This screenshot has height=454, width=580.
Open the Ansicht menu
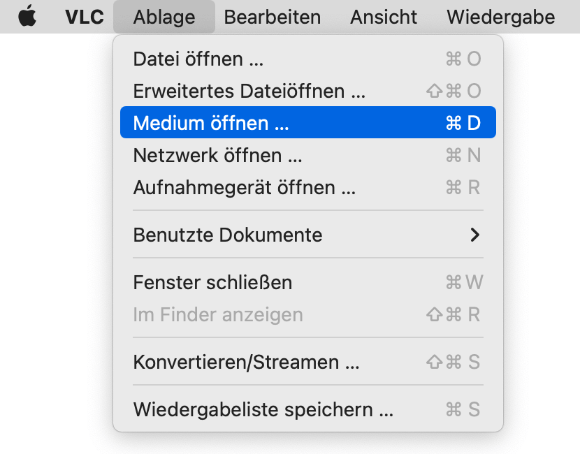click(384, 17)
